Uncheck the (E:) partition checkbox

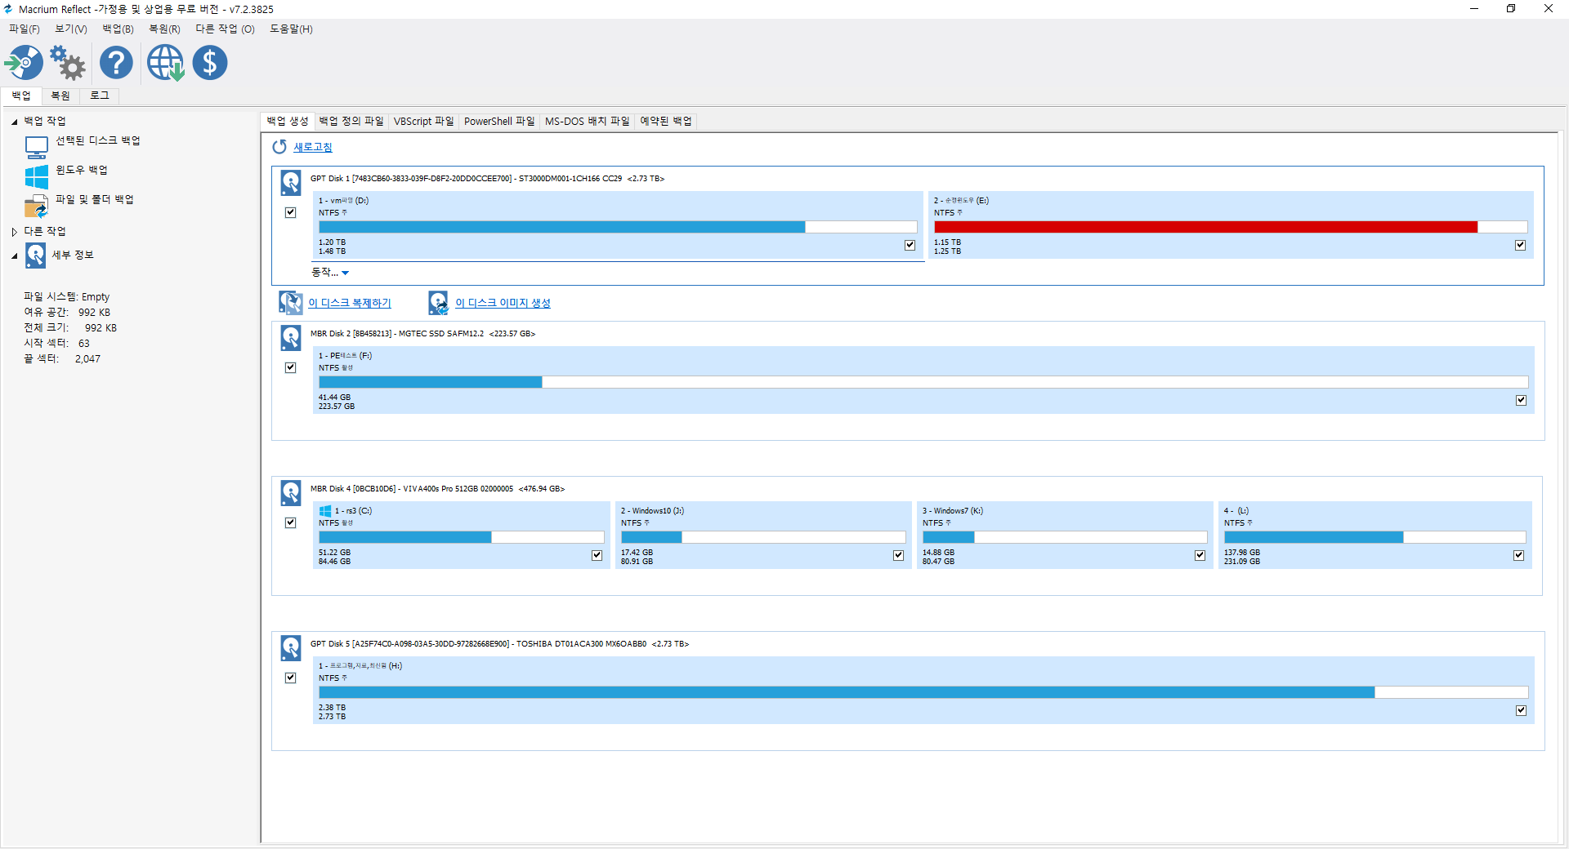click(1520, 245)
